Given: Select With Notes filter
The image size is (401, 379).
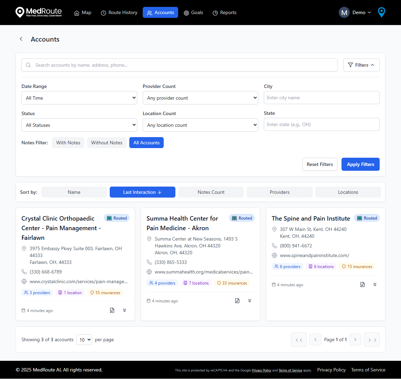Looking at the screenshot, I should [x=68, y=143].
